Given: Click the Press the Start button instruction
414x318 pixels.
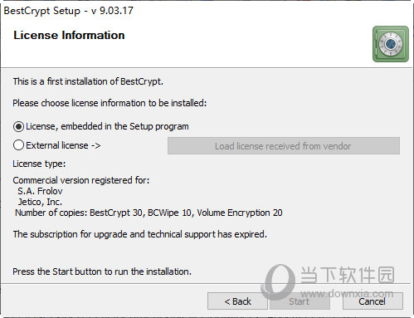Looking at the screenshot, I should [x=102, y=272].
